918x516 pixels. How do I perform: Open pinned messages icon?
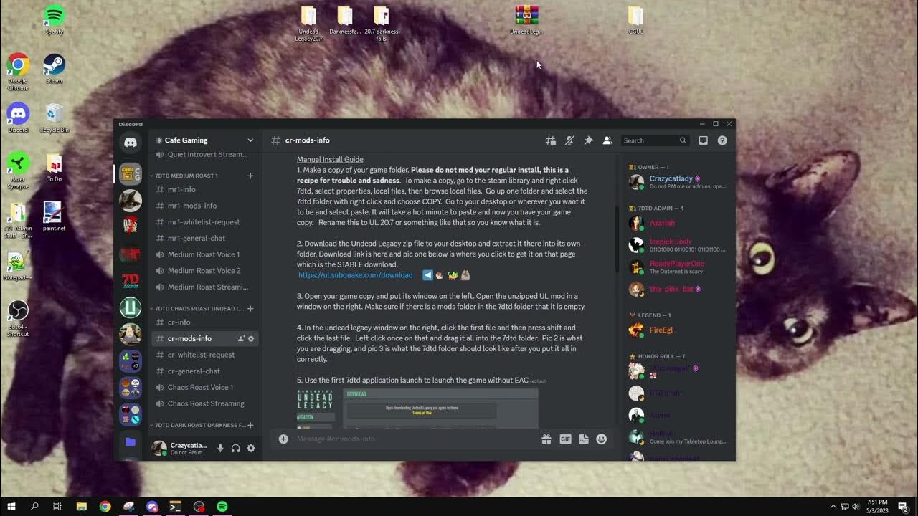(x=588, y=140)
